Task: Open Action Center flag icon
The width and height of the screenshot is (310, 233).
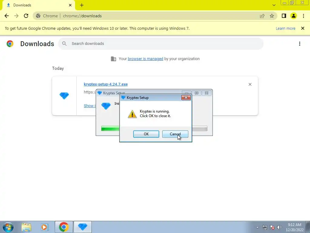Action: (x=272, y=227)
